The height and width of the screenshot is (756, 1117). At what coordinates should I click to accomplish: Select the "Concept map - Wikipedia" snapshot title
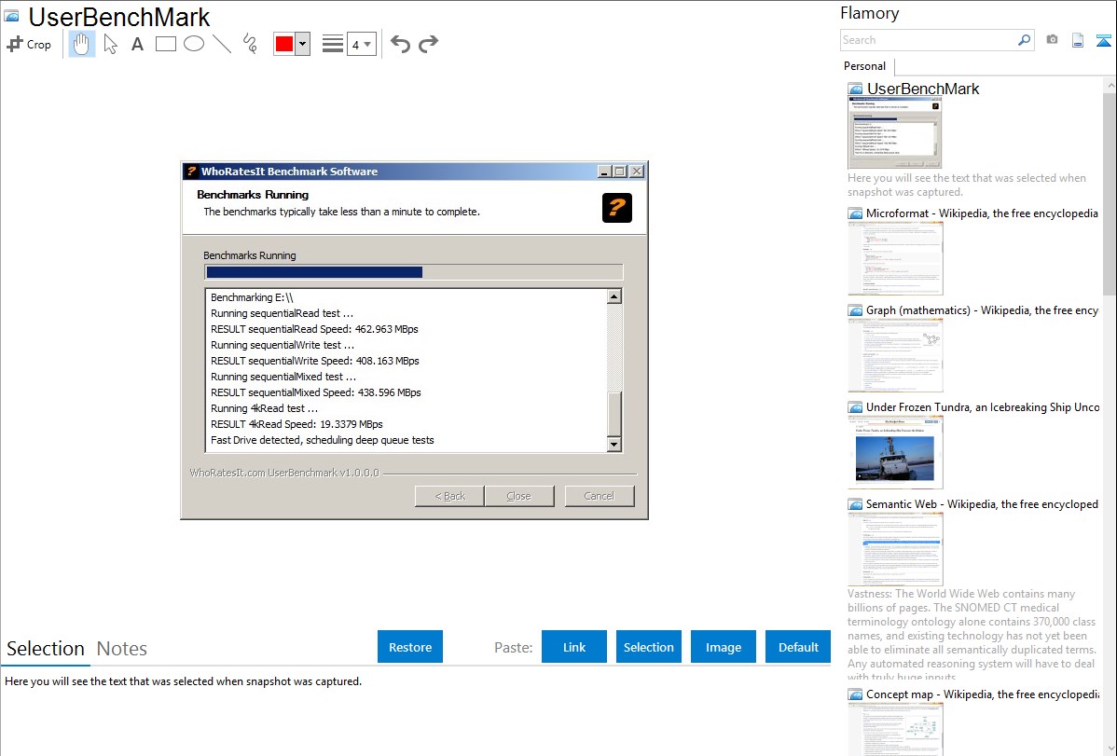tap(983, 694)
